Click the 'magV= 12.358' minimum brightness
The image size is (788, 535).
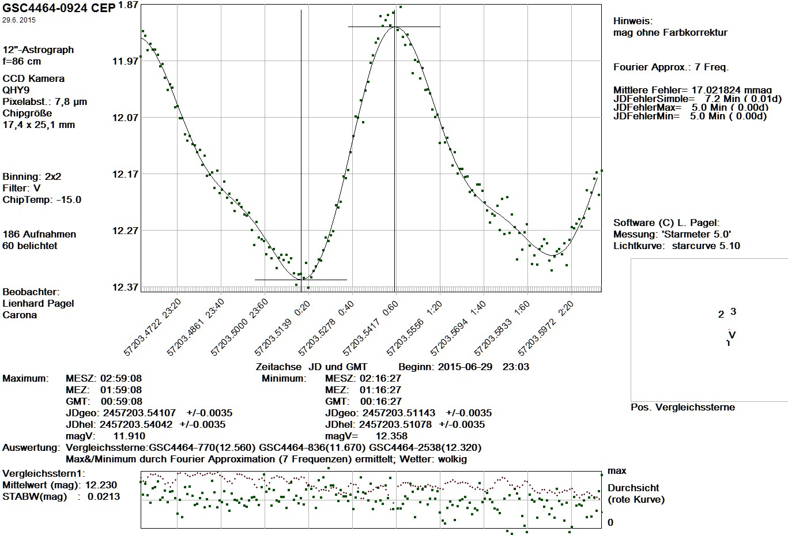366,436
